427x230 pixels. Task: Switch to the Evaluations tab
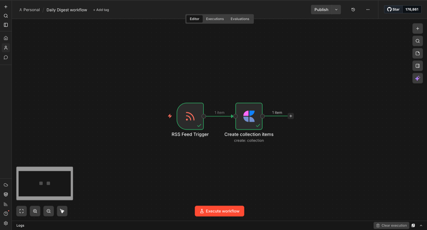(x=240, y=19)
